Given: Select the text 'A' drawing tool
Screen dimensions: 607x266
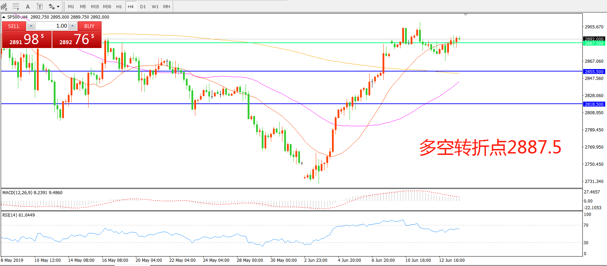Looking at the screenshot, I should pyautogui.click(x=28, y=6).
